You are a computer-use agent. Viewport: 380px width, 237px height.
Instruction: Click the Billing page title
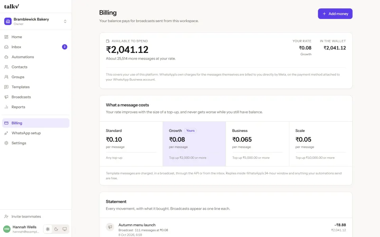pyautogui.click(x=108, y=13)
